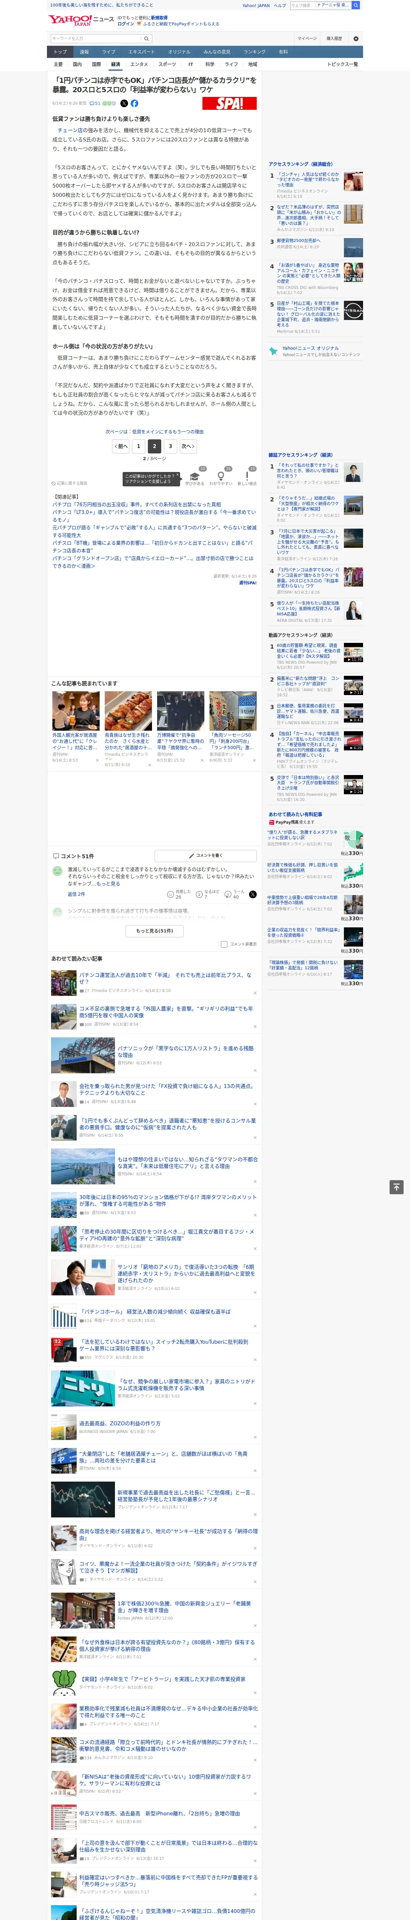Viewport: 410px width, 1920px height.
Task: Open related article パチプロ「76万円相当の出玉没収」
Action: click(x=137, y=505)
